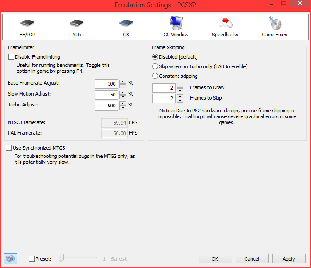The width and height of the screenshot is (311, 268).
Task: Decrease Turbo Adjust with down arrow
Action: pyautogui.click(x=123, y=108)
